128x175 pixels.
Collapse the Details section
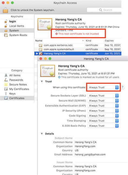42,134
